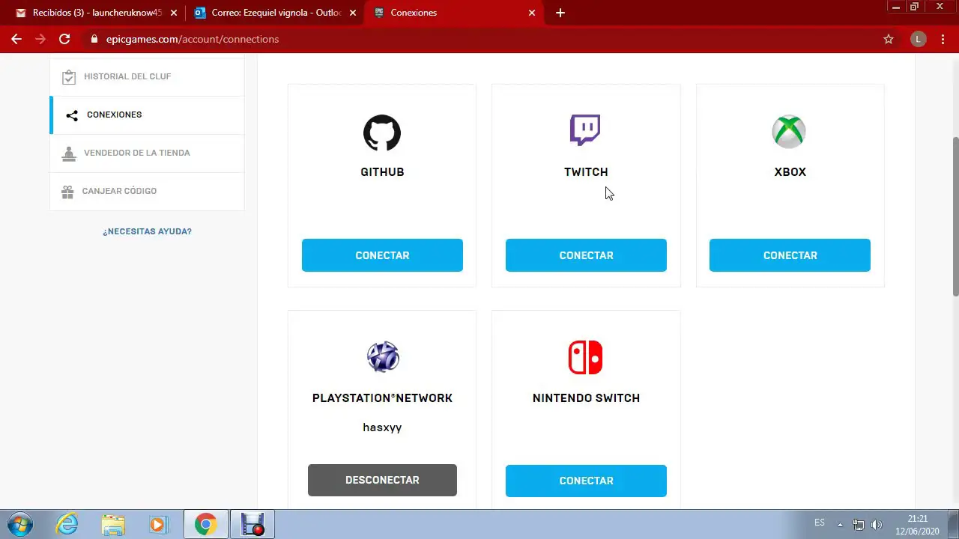Image resolution: width=959 pixels, height=539 pixels.
Task: Open Windows Explorer folder in taskbar
Action: point(113,525)
